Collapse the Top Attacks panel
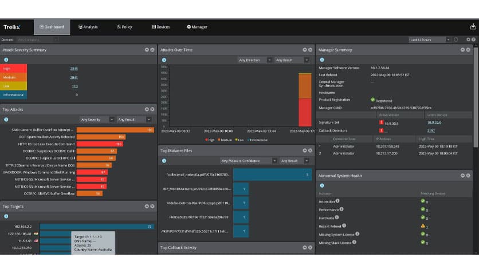The image size is (479, 277). tap(147, 109)
